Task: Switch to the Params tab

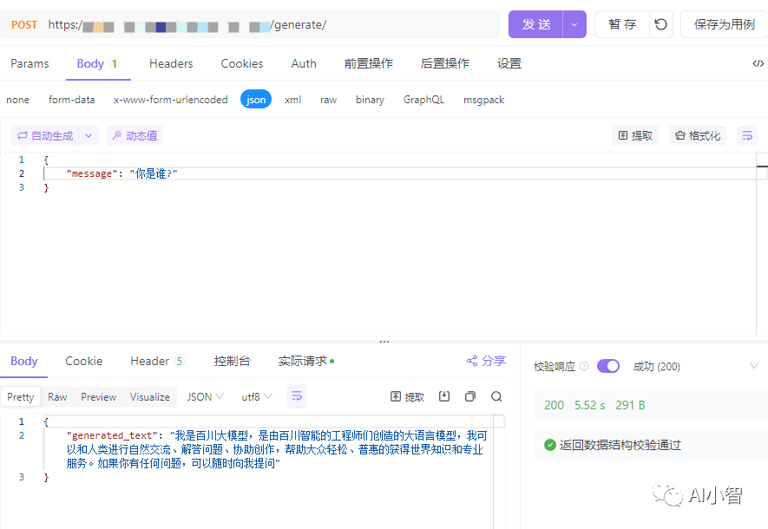Action: (x=30, y=63)
